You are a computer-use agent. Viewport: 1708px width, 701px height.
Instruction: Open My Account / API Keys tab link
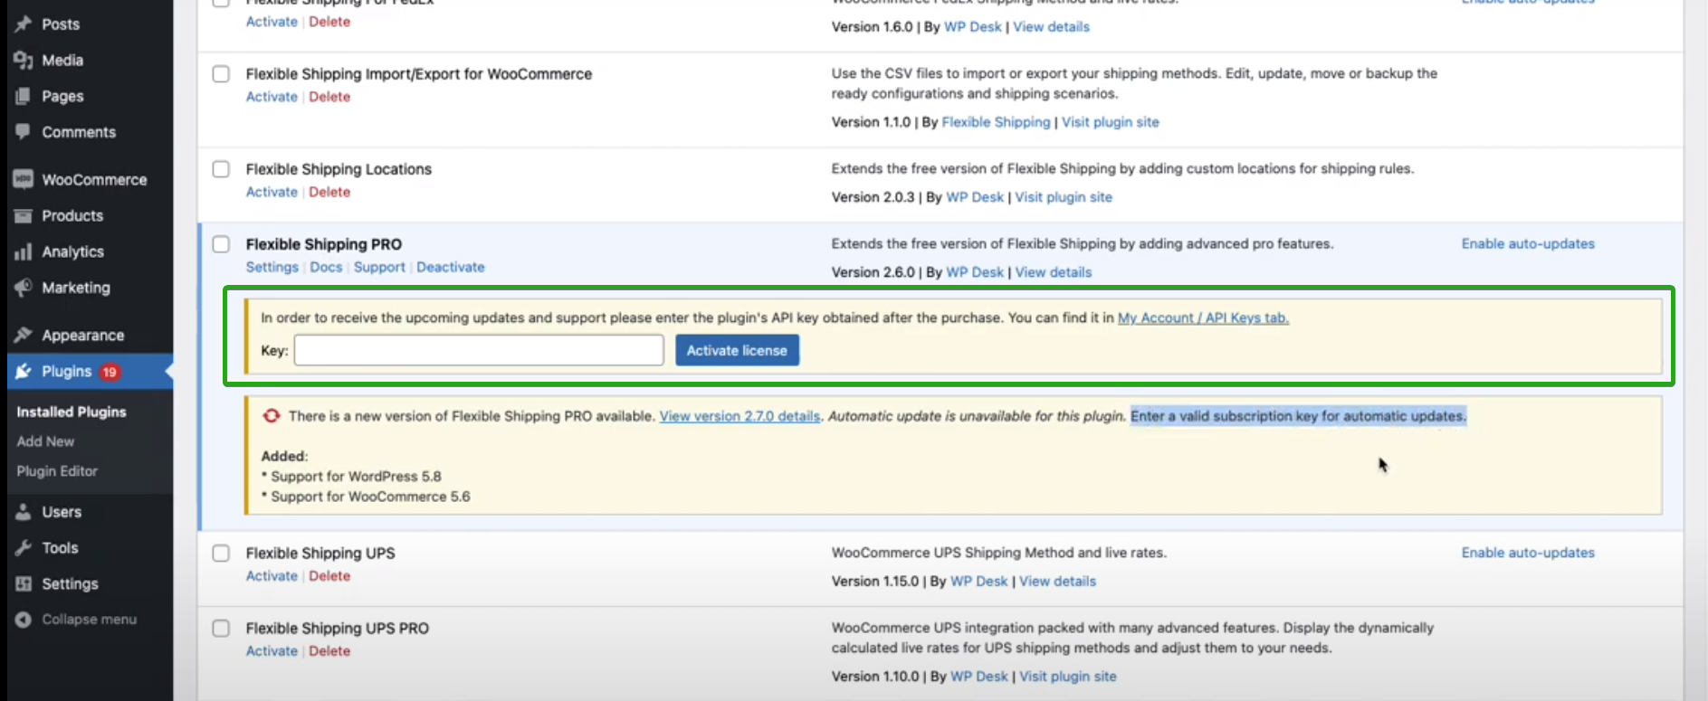[x=1203, y=318]
